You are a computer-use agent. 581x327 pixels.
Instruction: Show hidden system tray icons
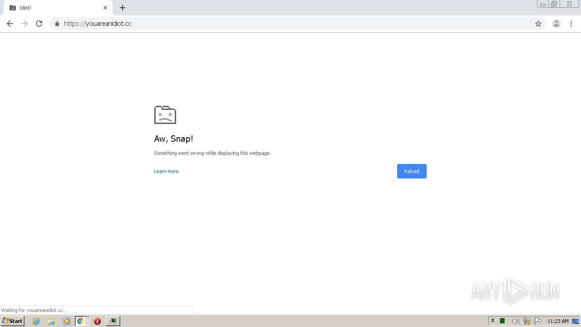click(492, 321)
